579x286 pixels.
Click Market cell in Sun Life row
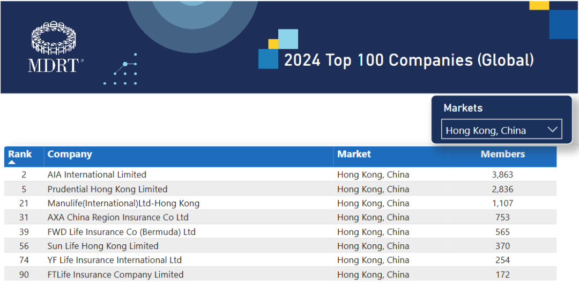coord(373,246)
